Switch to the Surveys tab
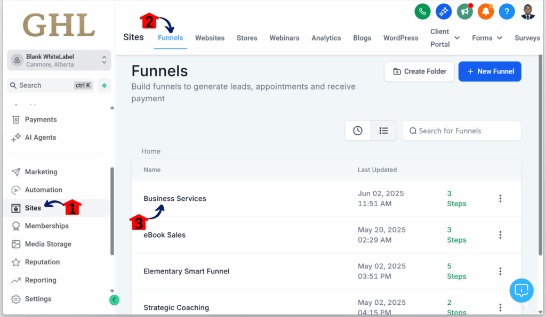Image resolution: width=546 pixels, height=317 pixels. coord(527,38)
